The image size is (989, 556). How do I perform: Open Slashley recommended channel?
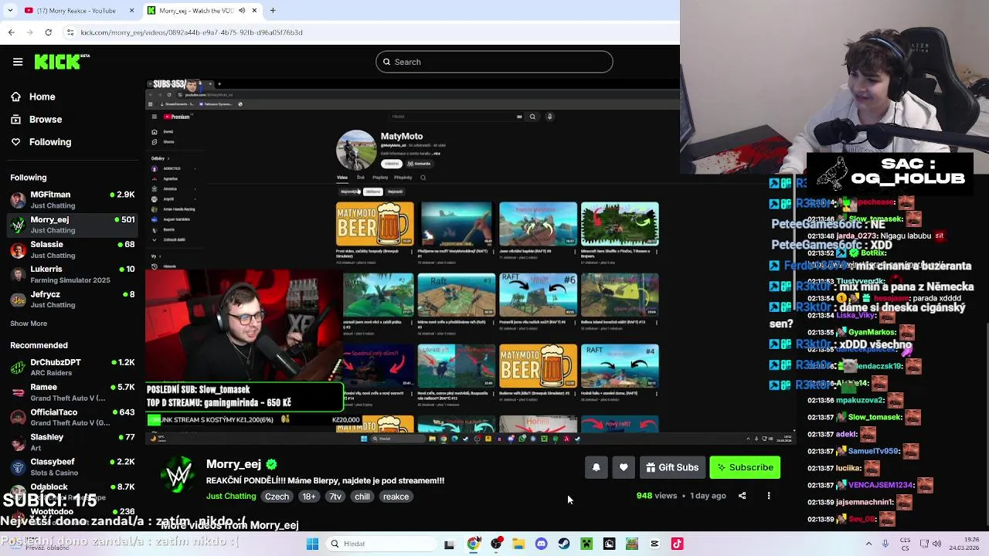[x=73, y=442]
